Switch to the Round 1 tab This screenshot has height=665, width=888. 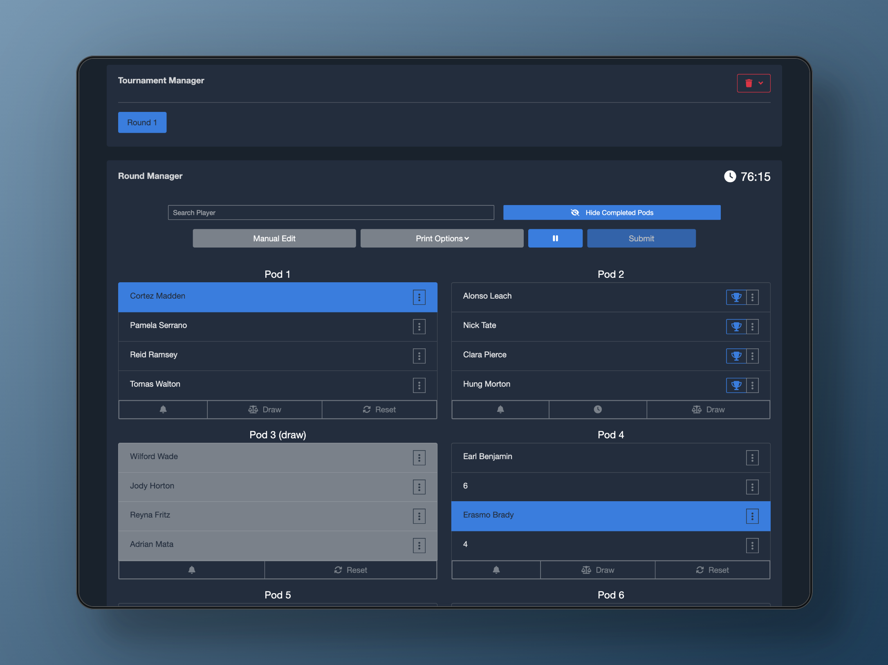(142, 123)
